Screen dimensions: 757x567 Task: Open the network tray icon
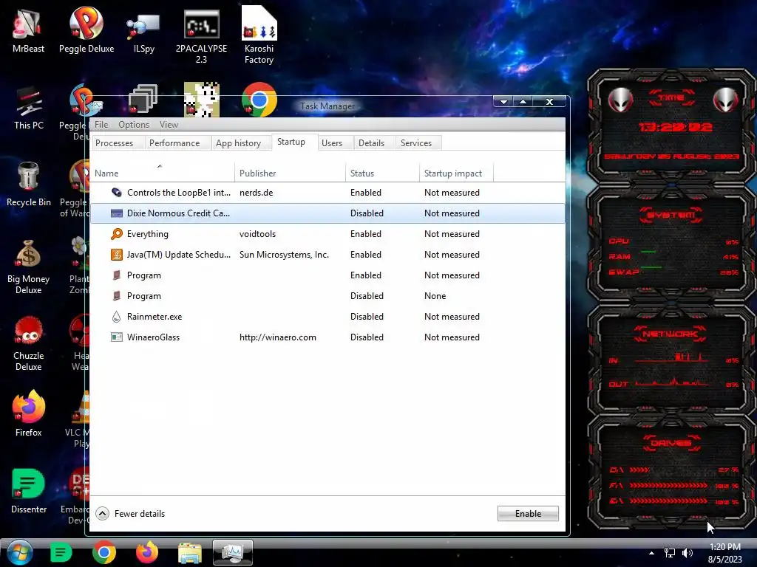[x=670, y=553]
